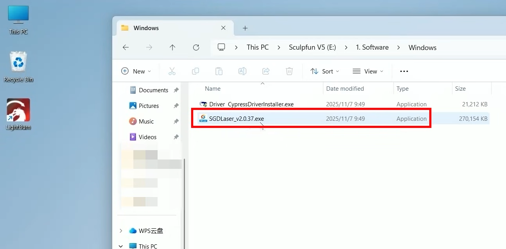This screenshot has height=249, width=506.
Task: Open the Recycle Bin desktop icon
Action: 18,67
